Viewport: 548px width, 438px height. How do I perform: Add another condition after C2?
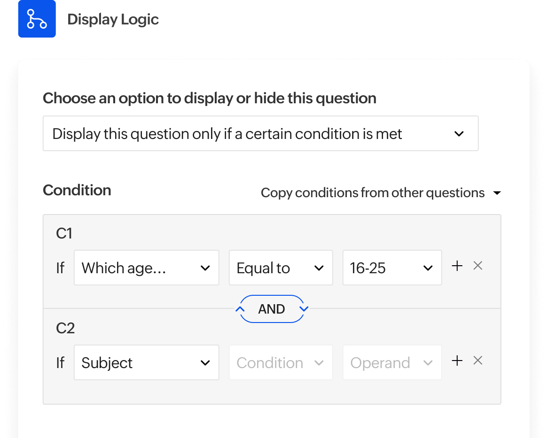coord(456,360)
